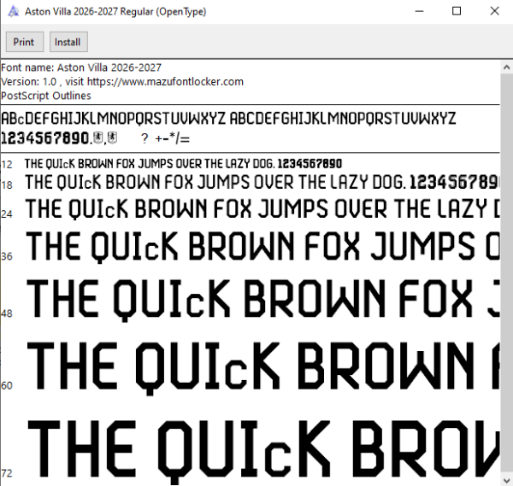Click the size 36 label
The width and height of the screenshot is (513, 486).
tap(7, 256)
